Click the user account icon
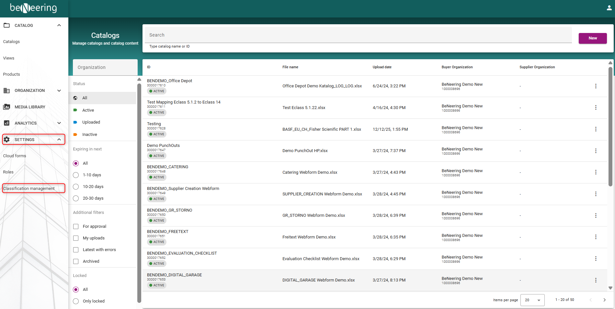The height and width of the screenshot is (309, 615). [x=609, y=8]
